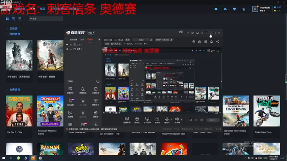Open the settings gear in streaming companion
This screenshot has width=287, height=161.
[x=202, y=120]
